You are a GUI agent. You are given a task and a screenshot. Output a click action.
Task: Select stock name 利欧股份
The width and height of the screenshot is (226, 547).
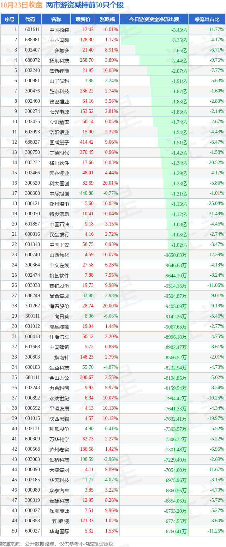(x=59, y=429)
